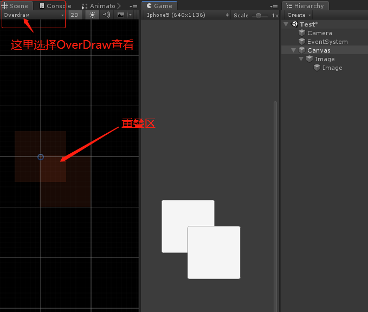Image resolution: width=368 pixels, height=312 pixels.
Task: Select the nested child Image object
Action: coord(325,68)
